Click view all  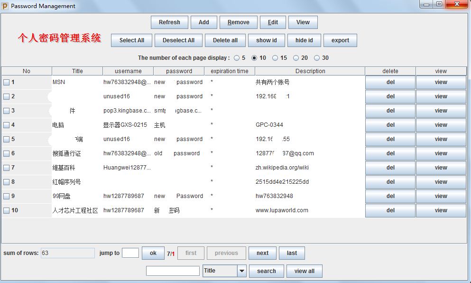[305, 271]
